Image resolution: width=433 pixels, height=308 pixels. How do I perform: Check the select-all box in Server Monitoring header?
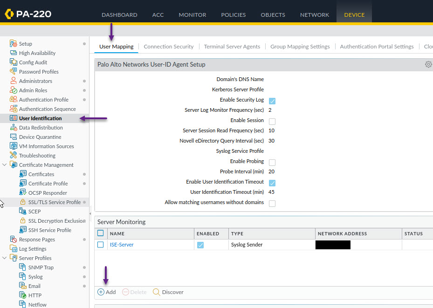(x=101, y=233)
